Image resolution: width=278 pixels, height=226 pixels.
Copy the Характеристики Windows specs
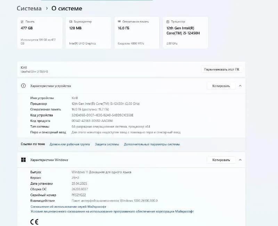[221, 160]
